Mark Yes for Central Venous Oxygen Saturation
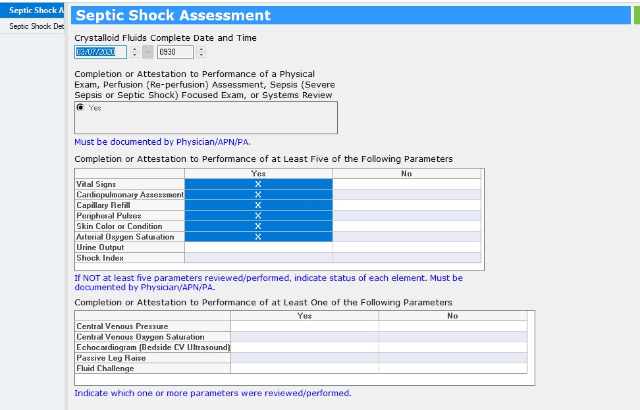The width and height of the screenshot is (640, 410). point(304,336)
